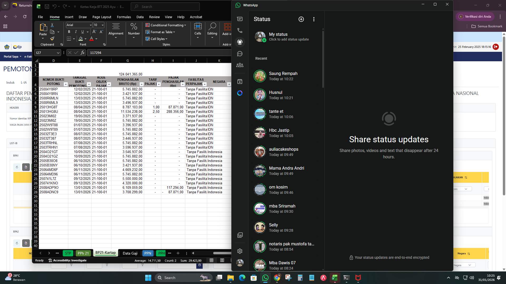Toggle Italic formatting
Screen dimensions: 506x284
point(76,32)
